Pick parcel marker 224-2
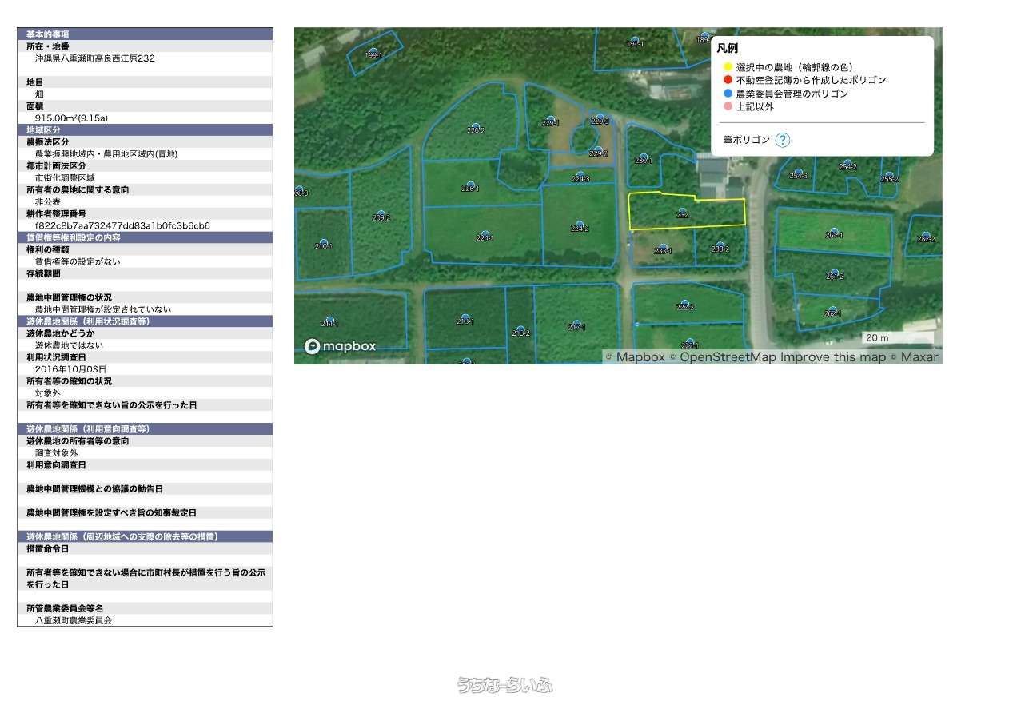 point(580,226)
